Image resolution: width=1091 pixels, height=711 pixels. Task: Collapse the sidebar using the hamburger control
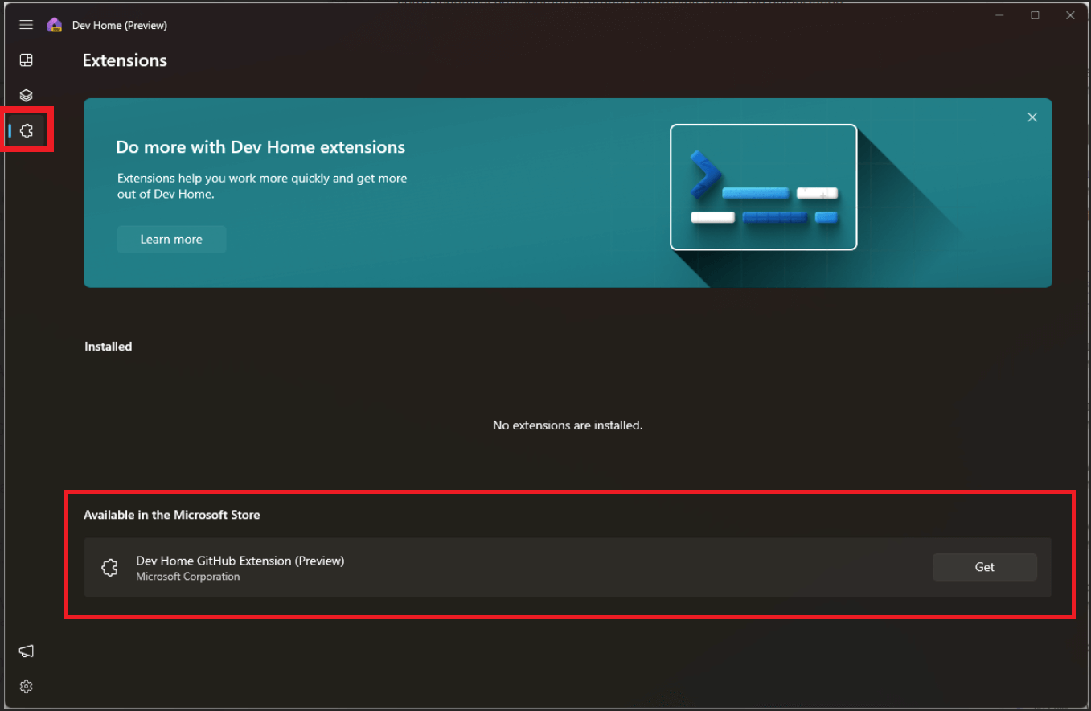[26, 24]
